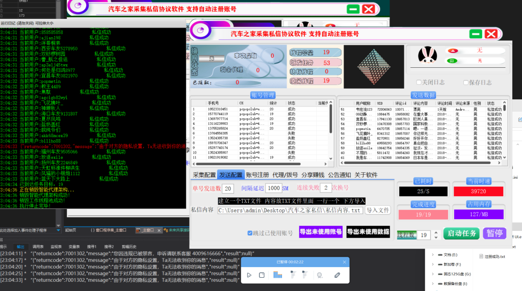Switch to the 采集配置 tab
This screenshot has height=291, width=522.
(203, 175)
